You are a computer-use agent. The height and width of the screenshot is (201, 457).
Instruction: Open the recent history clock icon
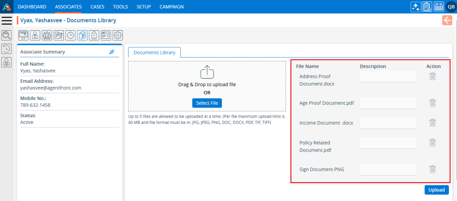pos(7,49)
